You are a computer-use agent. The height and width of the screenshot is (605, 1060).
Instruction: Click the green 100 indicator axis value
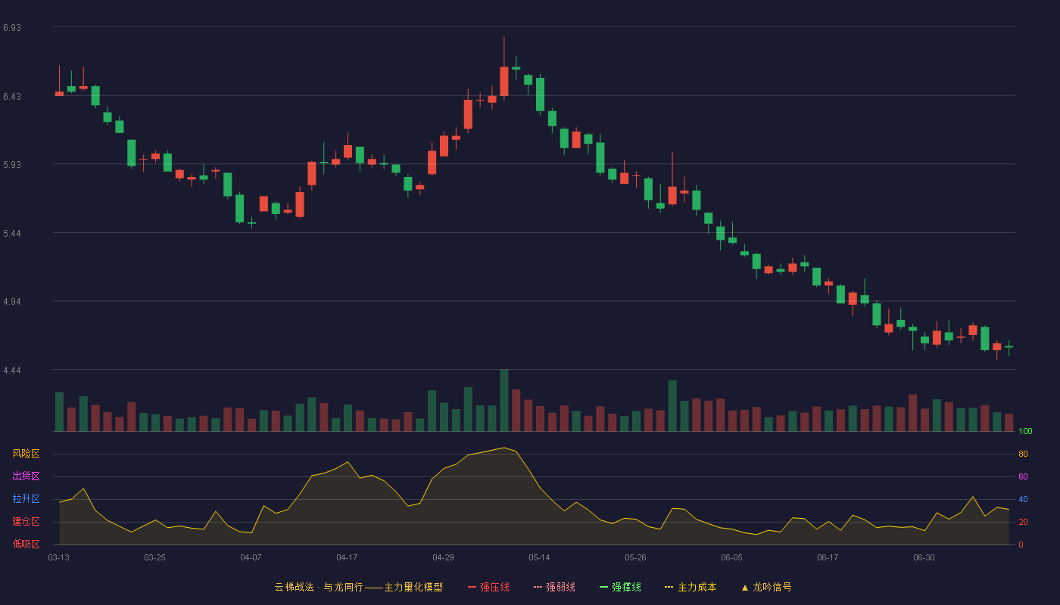(x=1025, y=432)
